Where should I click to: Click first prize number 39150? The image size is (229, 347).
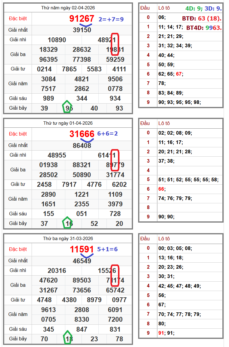point(82,30)
